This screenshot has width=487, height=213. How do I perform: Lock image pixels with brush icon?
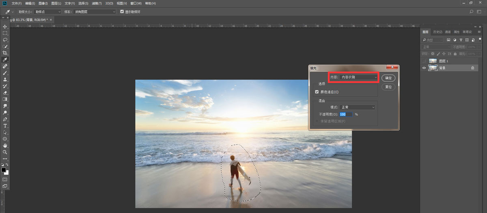click(x=439, y=54)
